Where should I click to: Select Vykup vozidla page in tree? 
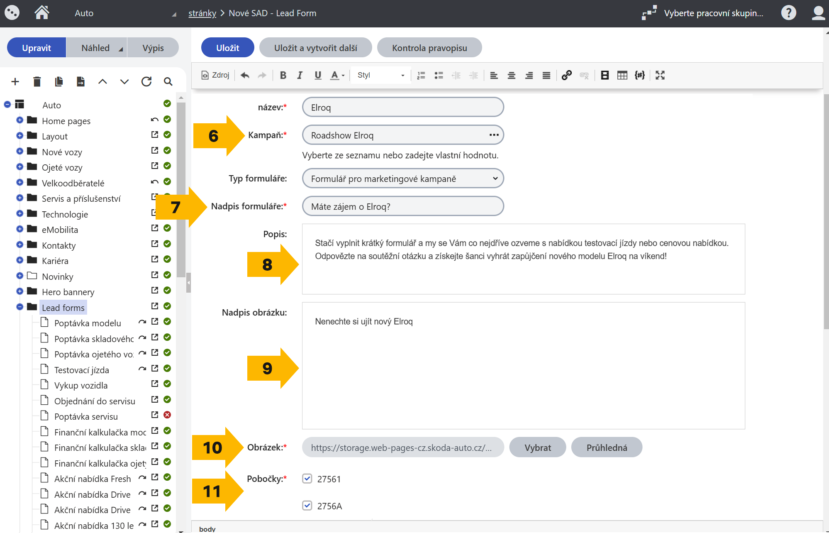point(81,385)
